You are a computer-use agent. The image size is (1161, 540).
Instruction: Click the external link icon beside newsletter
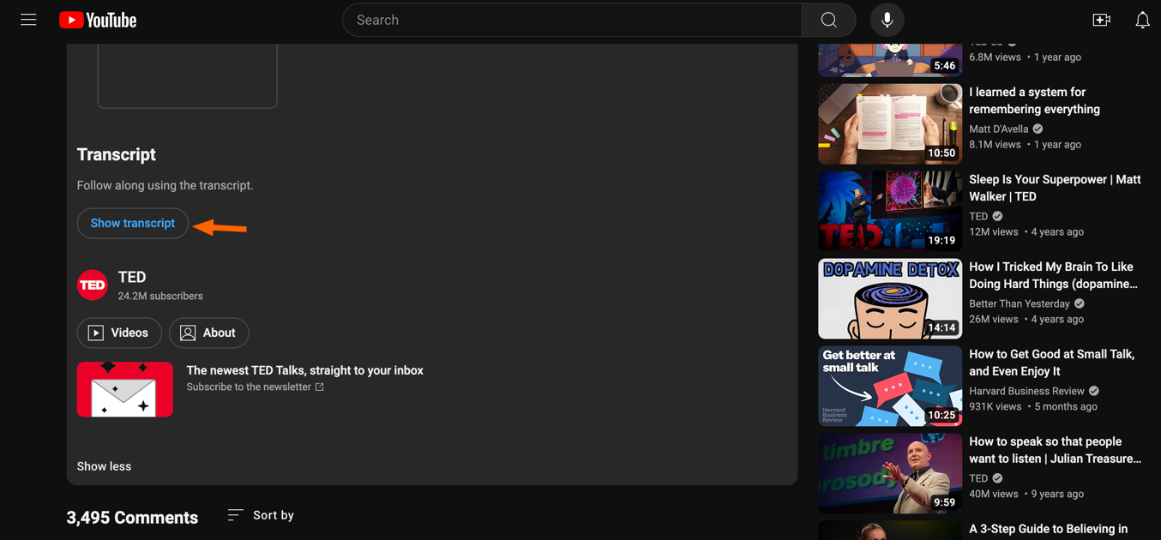[x=320, y=387]
